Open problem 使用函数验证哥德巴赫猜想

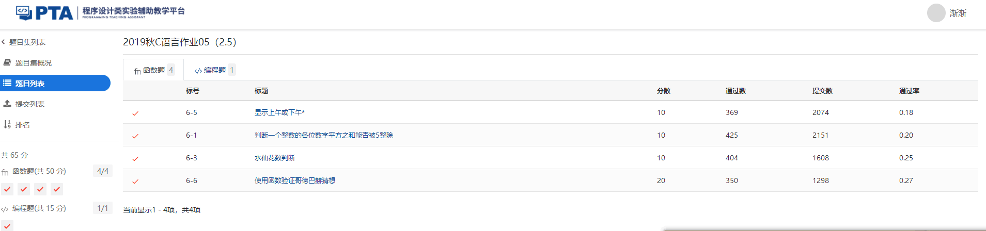pyautogui.click(x=294, y=180)
